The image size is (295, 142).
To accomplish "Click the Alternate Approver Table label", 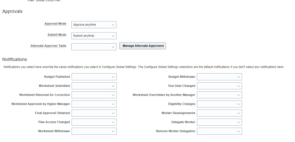I will pyautogui.click(x=48, y=46).
